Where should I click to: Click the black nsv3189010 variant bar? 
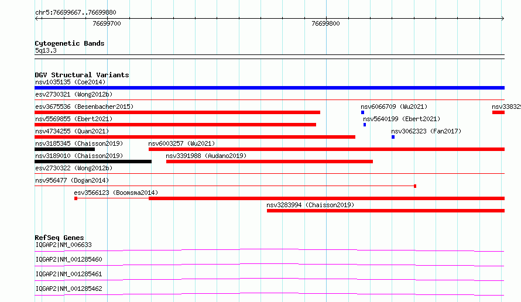(x=93, y=162)
